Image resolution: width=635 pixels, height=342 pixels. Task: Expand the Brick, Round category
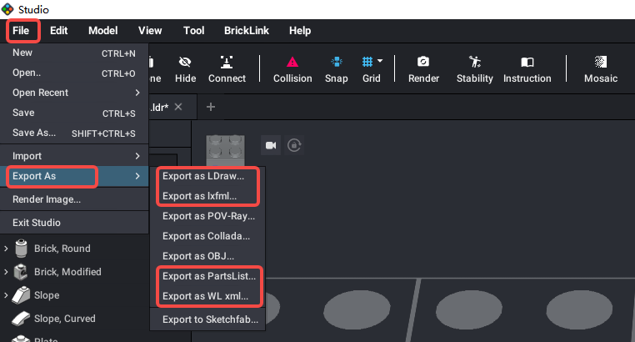coord(6,249)
